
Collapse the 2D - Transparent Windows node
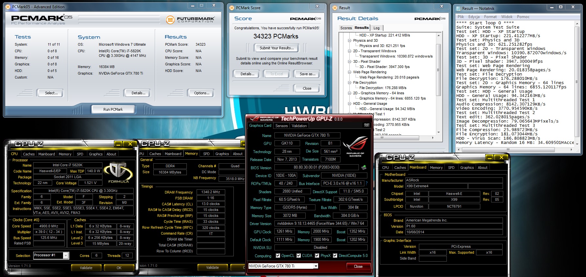[x=350, y=51]
